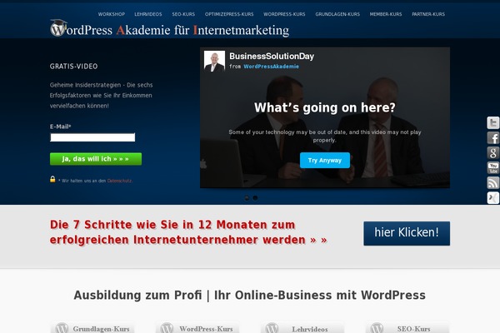Open Partner-Kurs menu item
Image resolution: width=500 pixels, height=333 pixels.
point(428,14)
